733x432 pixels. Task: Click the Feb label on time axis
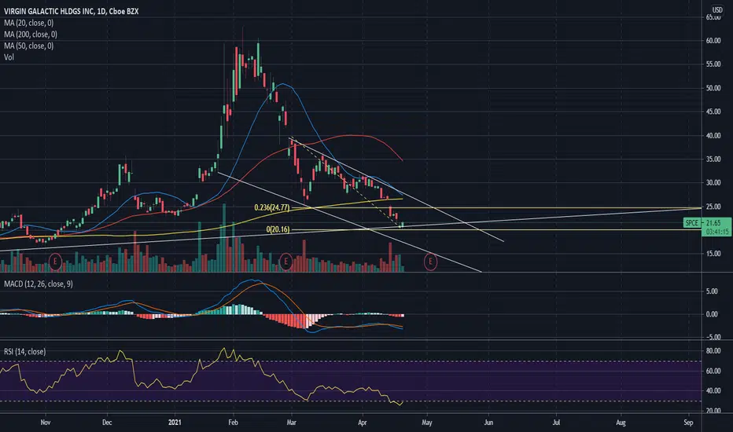pyautogui.click(x=233, y=423)
